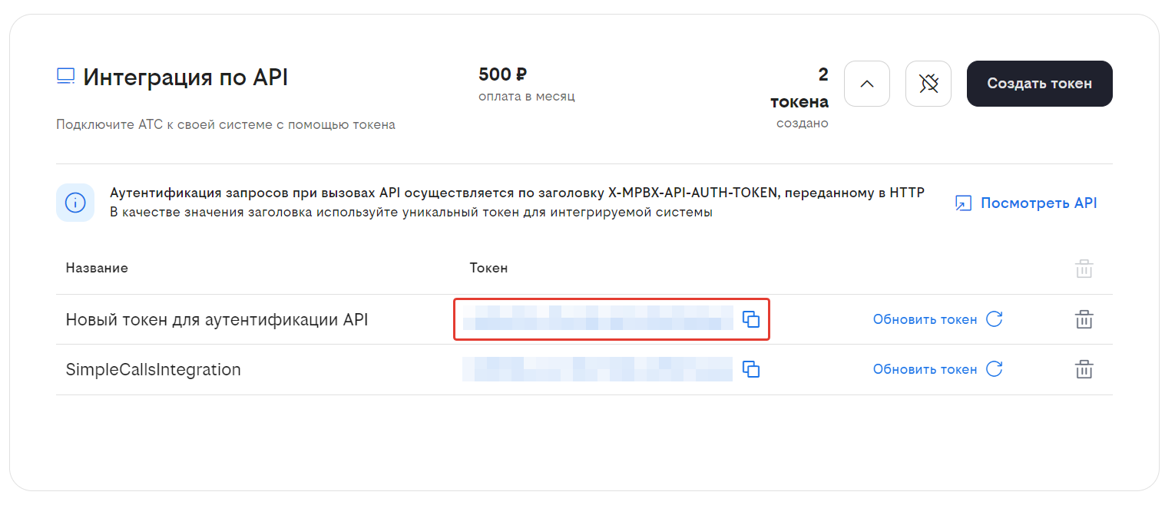Click the refresh arrow icon for the first token

coord(994,319)
